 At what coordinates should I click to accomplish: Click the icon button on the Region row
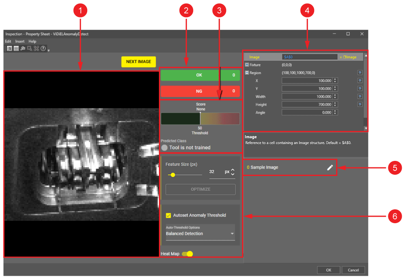tap(360, 73)
